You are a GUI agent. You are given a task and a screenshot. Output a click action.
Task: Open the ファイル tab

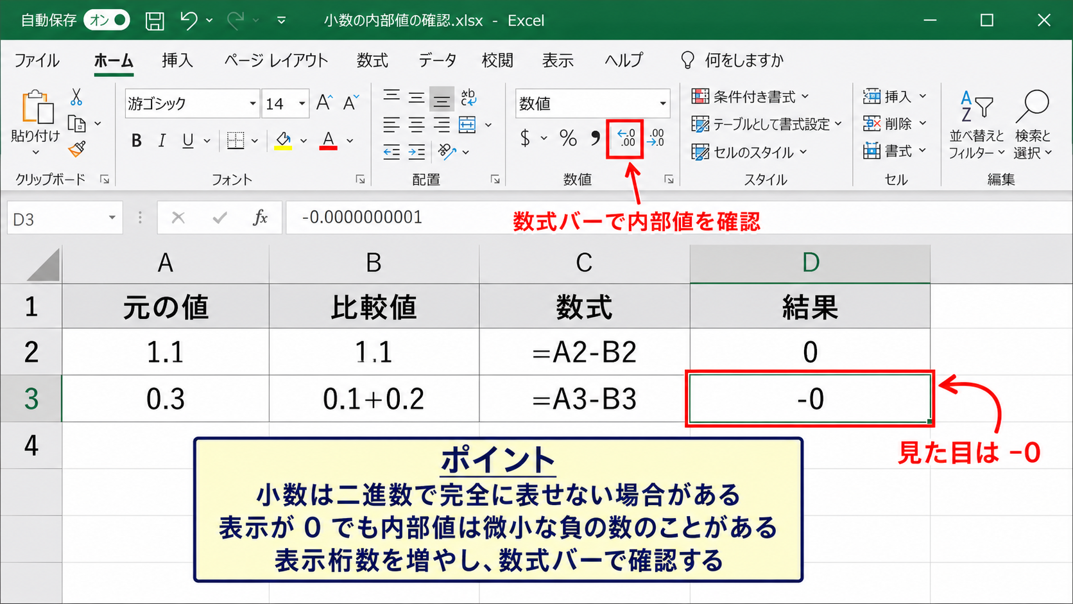(x=37, y=60)
